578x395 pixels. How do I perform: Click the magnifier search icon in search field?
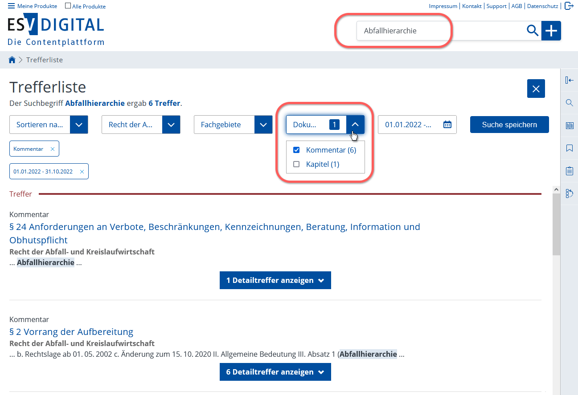[532, 31]
